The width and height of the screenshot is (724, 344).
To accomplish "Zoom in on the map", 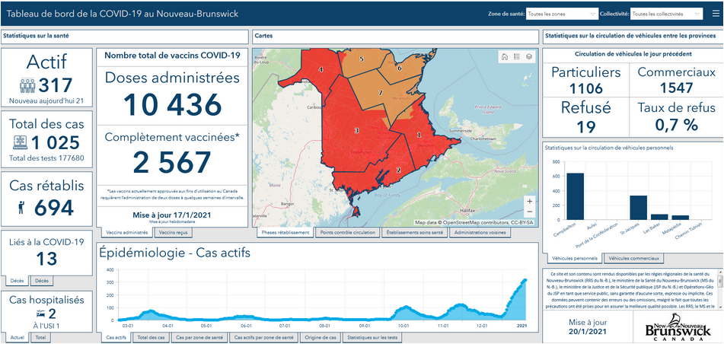I will [530, 202].
